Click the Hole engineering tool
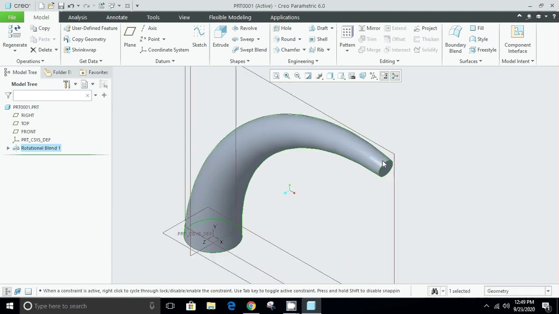Image resolution: width=559 pixels, height=314 pixels. [x=282, y=28]
